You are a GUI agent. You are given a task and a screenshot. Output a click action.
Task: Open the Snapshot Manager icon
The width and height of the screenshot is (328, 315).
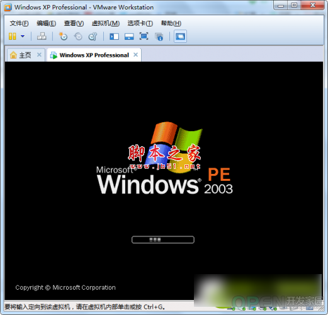tap(93, 37)
